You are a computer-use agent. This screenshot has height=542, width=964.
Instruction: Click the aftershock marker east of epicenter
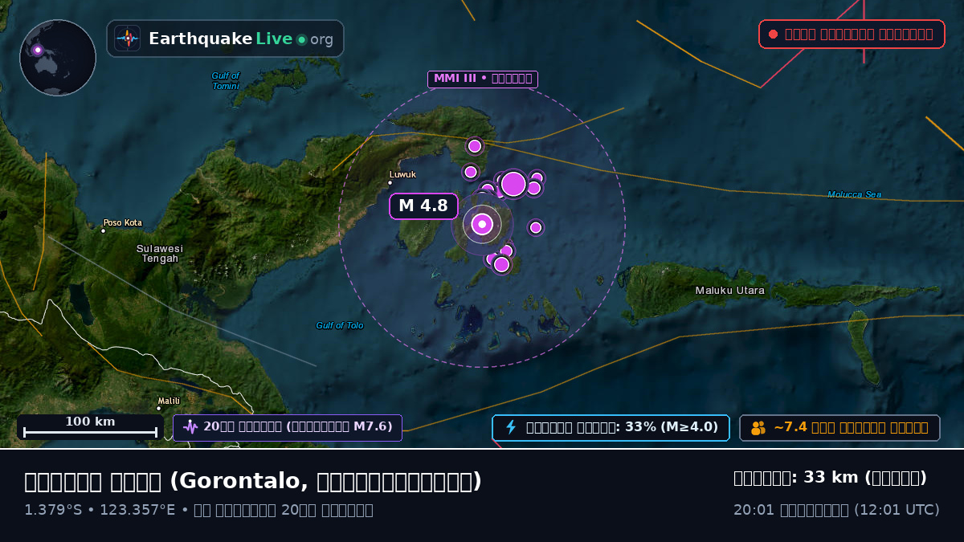[536, 227]
